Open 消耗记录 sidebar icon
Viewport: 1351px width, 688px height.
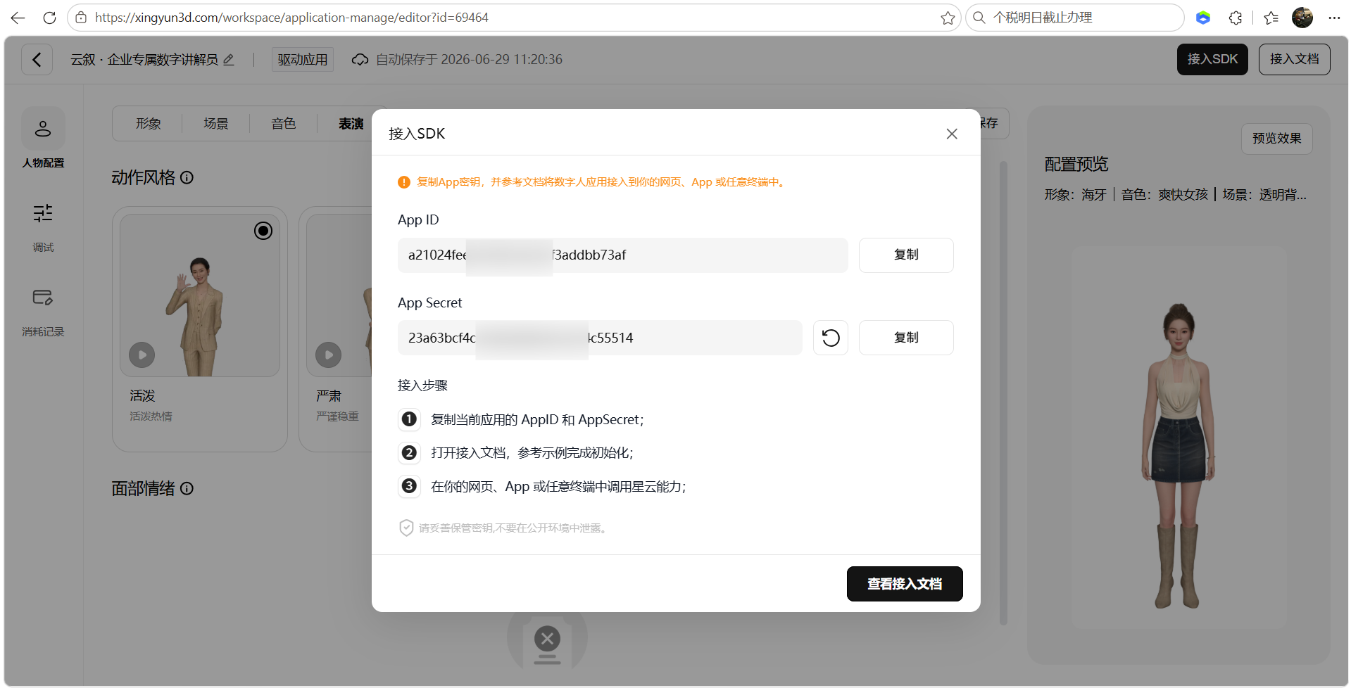coord(43,298)
